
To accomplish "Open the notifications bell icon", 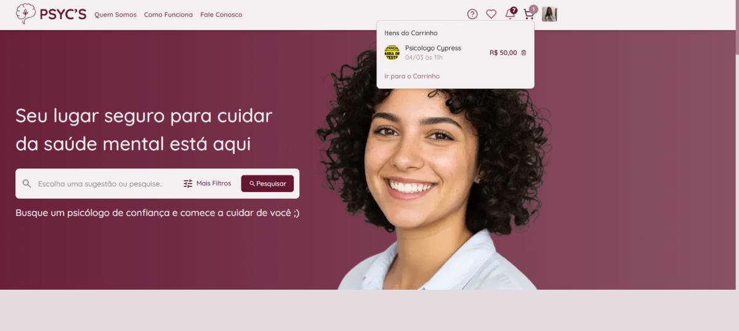I will (x=510, y=14).
